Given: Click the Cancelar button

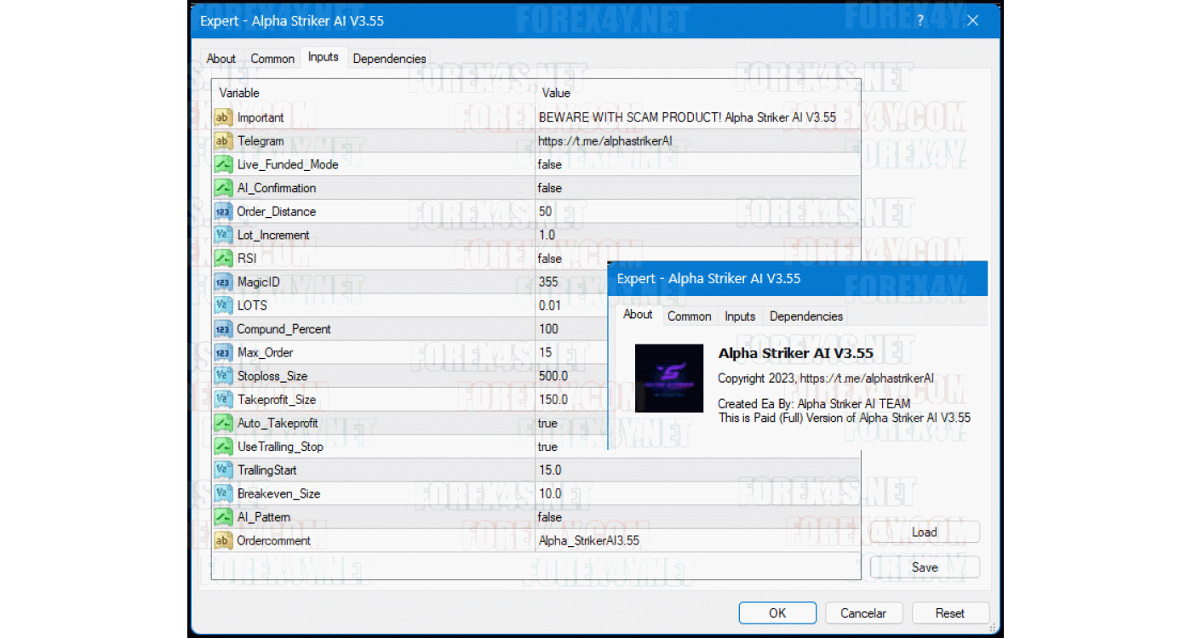Looking at the screenshot, I should 863,612.
